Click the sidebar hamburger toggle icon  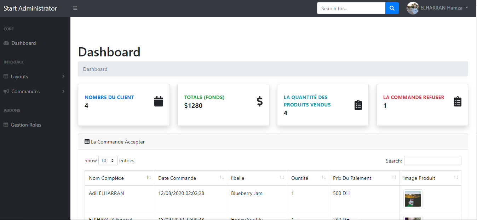[75, 8]
